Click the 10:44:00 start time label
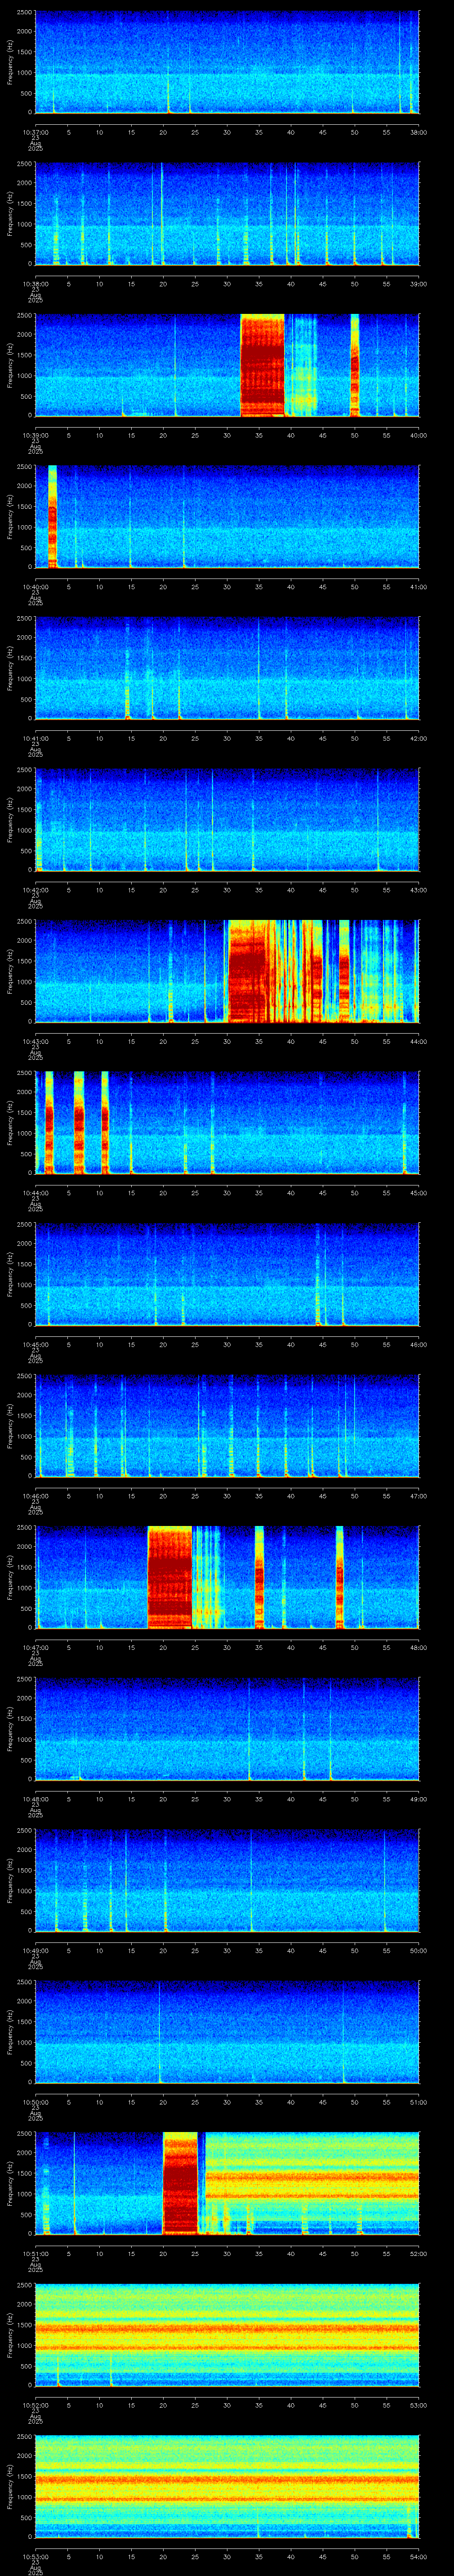 click(35, 1193)
